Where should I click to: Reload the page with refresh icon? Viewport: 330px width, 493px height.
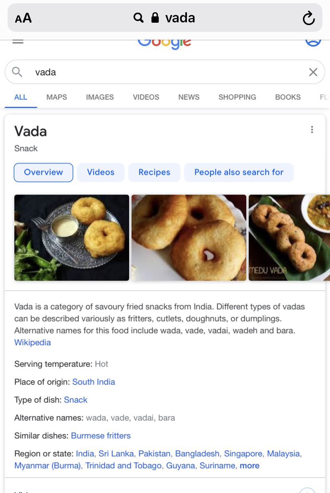point(308,18)
